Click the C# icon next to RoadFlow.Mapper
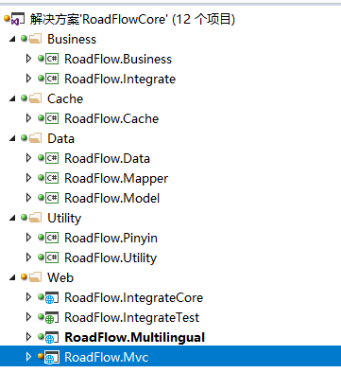Screen dimensions: 341x373 click(52, 179)
